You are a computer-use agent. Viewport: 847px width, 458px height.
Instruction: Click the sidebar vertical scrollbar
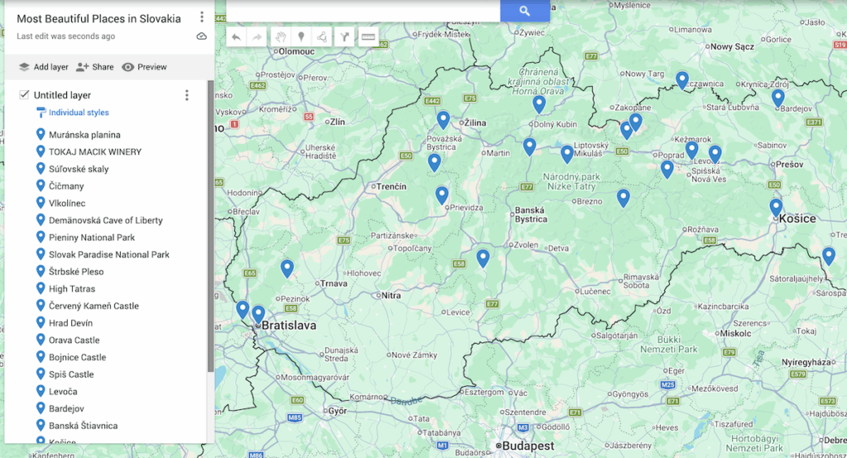pyautogui.click(x=210, y=227)
